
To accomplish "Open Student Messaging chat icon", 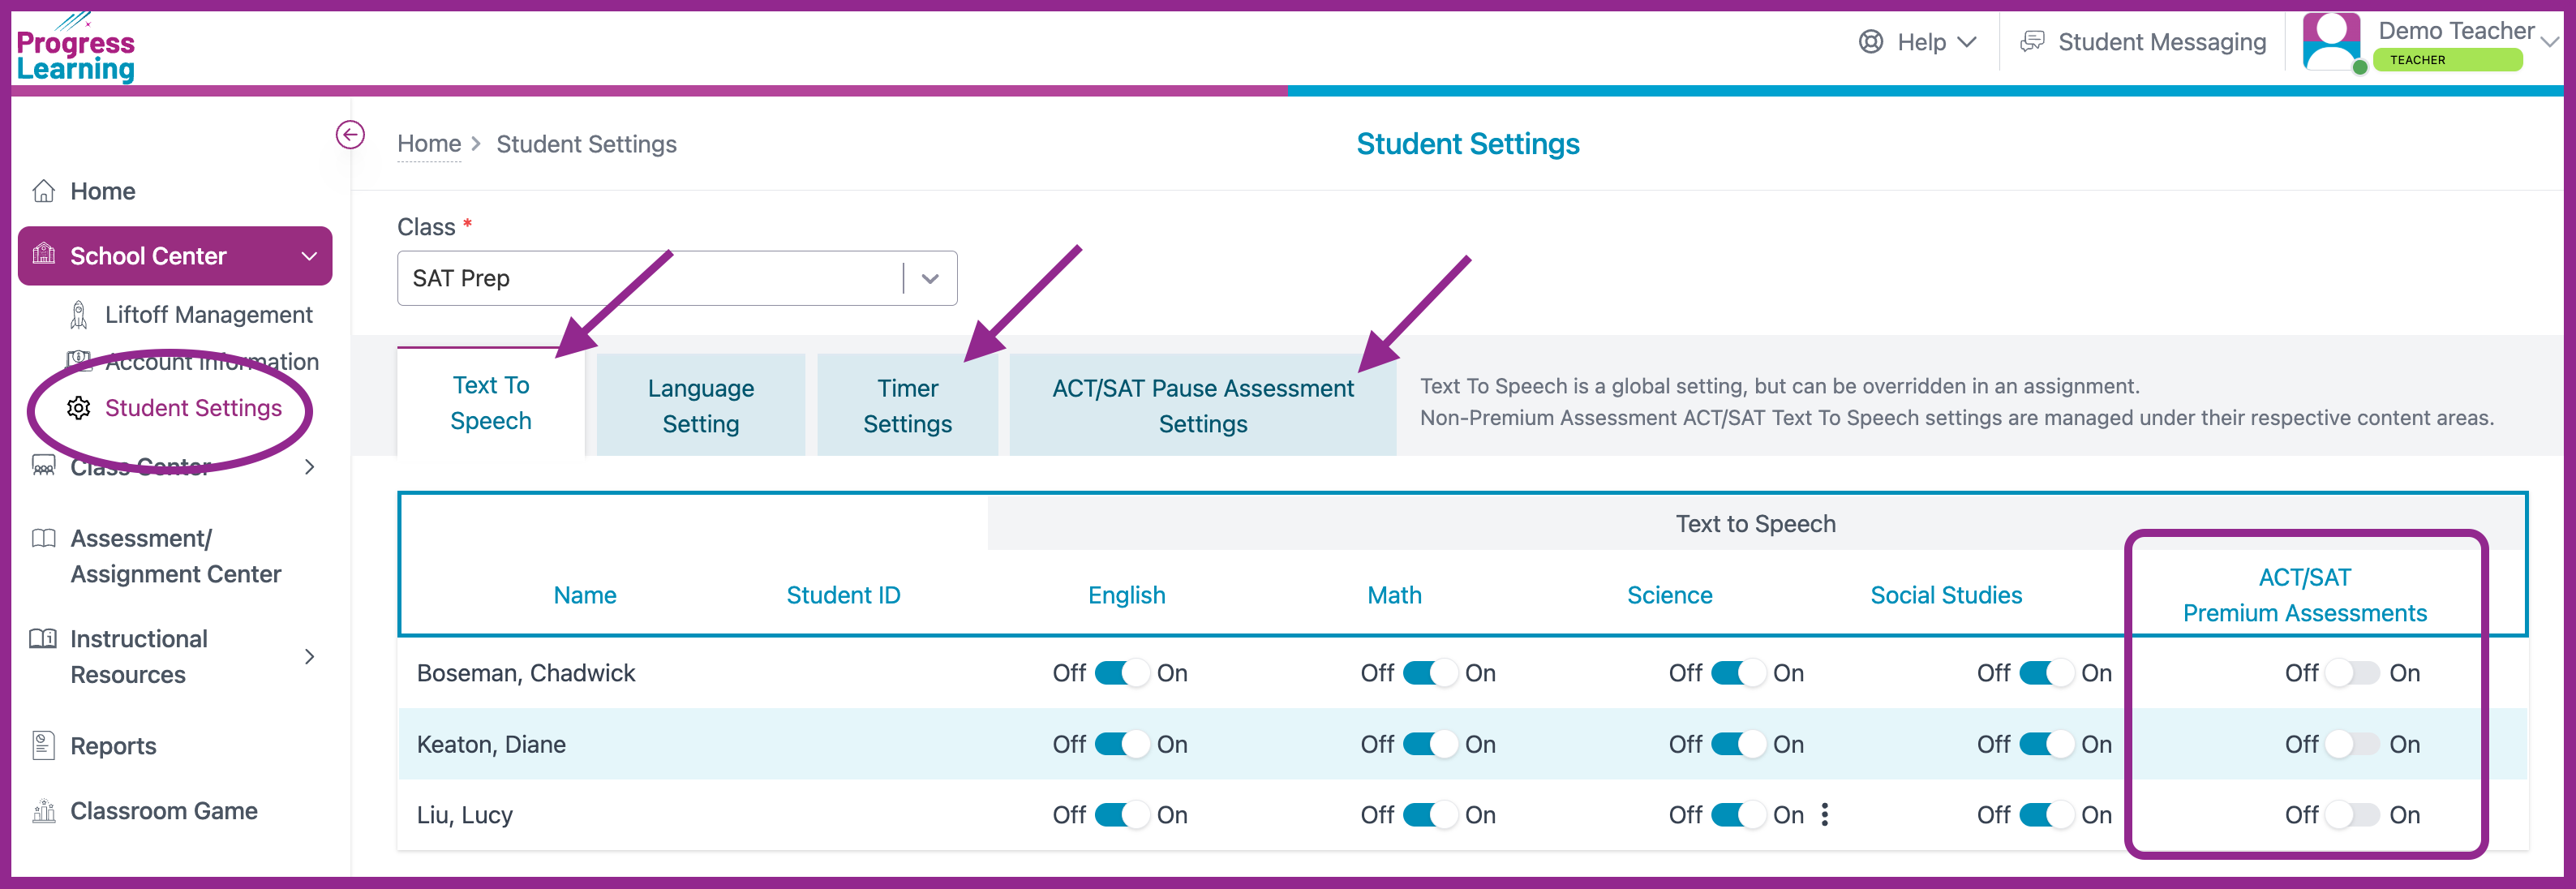I will tap(2032, 42).
